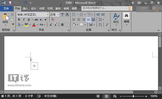Open the 样式 styles button

(116, 19)
